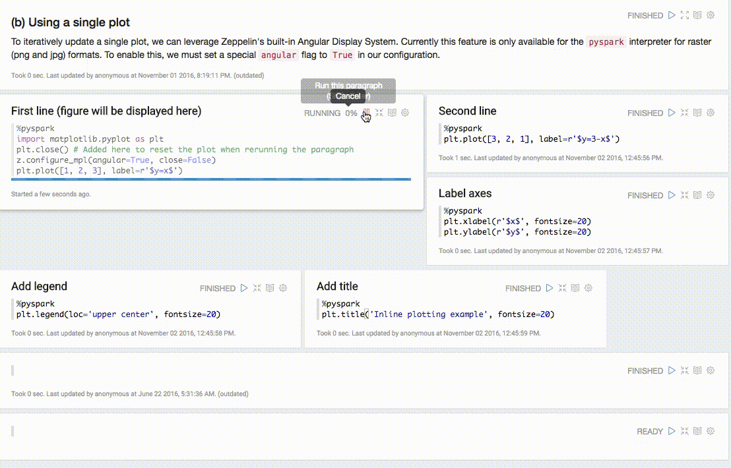
Task: Click the blue progress bar under First line code
Action: pyautogui.click(x=211, y=179)
